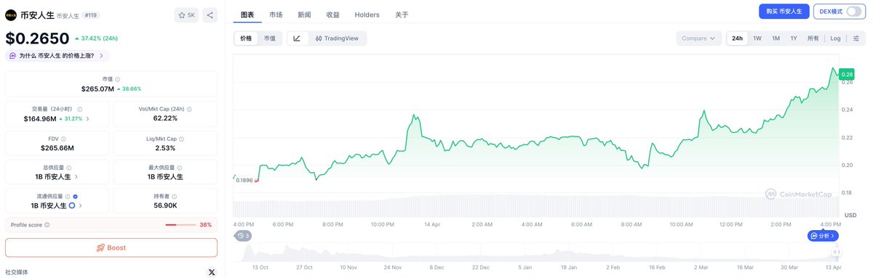Open the 图表 tab
This screenshot has height=278, width=873.
coord(247,15)
